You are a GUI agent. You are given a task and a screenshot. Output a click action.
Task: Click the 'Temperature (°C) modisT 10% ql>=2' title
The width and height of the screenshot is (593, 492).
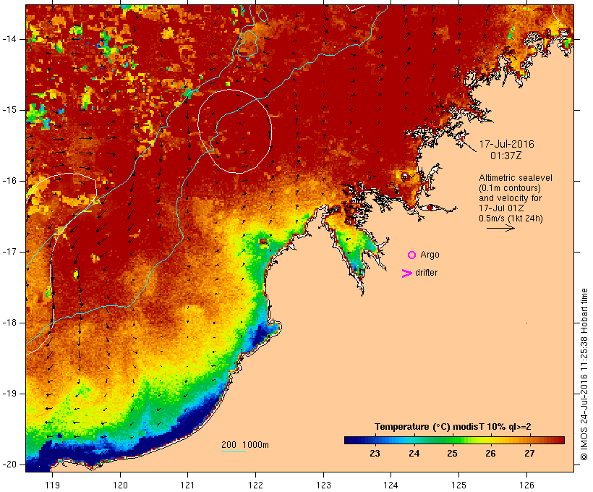point(453,427)
